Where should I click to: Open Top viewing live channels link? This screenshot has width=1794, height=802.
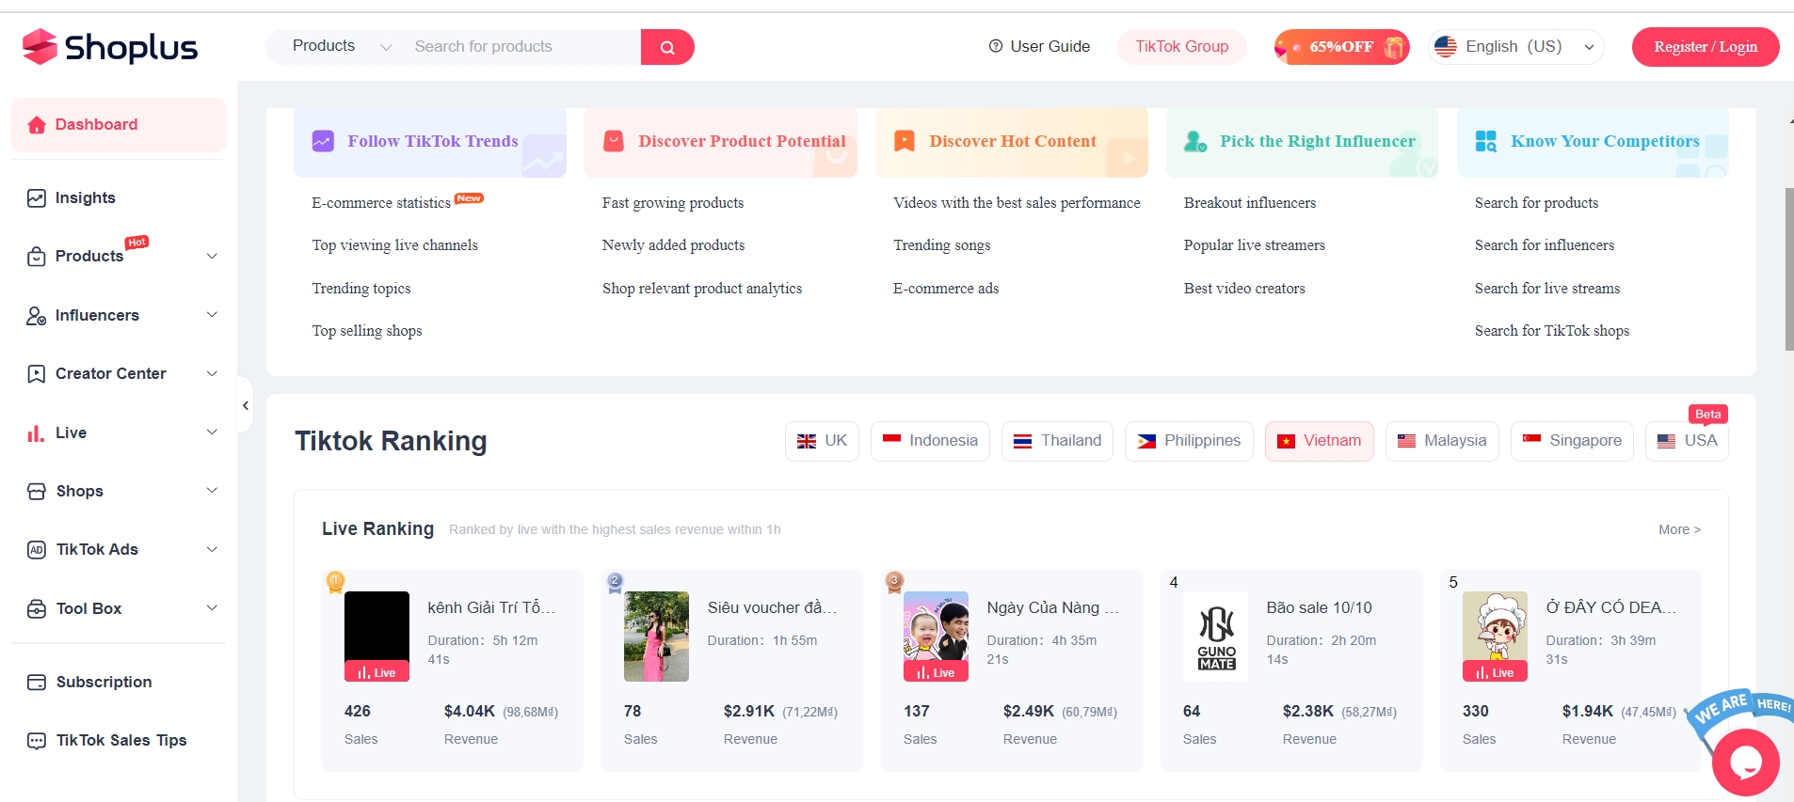[394, 245]
